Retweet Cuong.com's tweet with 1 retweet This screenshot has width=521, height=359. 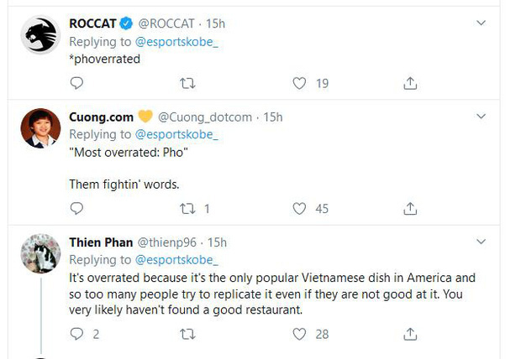(187, 209)
